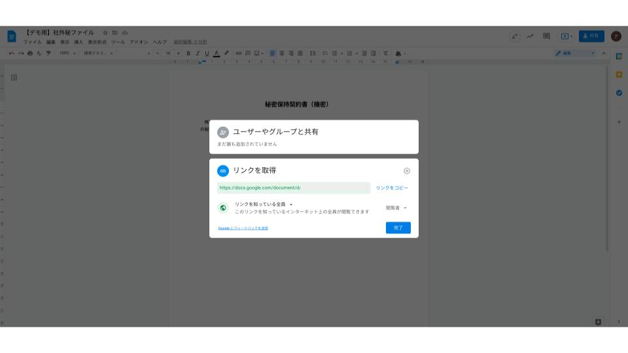Click the account avatar
This screenshot has height=353, width=628.
[616, 37]
